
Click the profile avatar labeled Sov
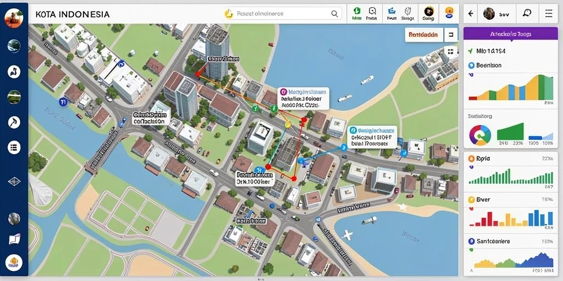489,14
